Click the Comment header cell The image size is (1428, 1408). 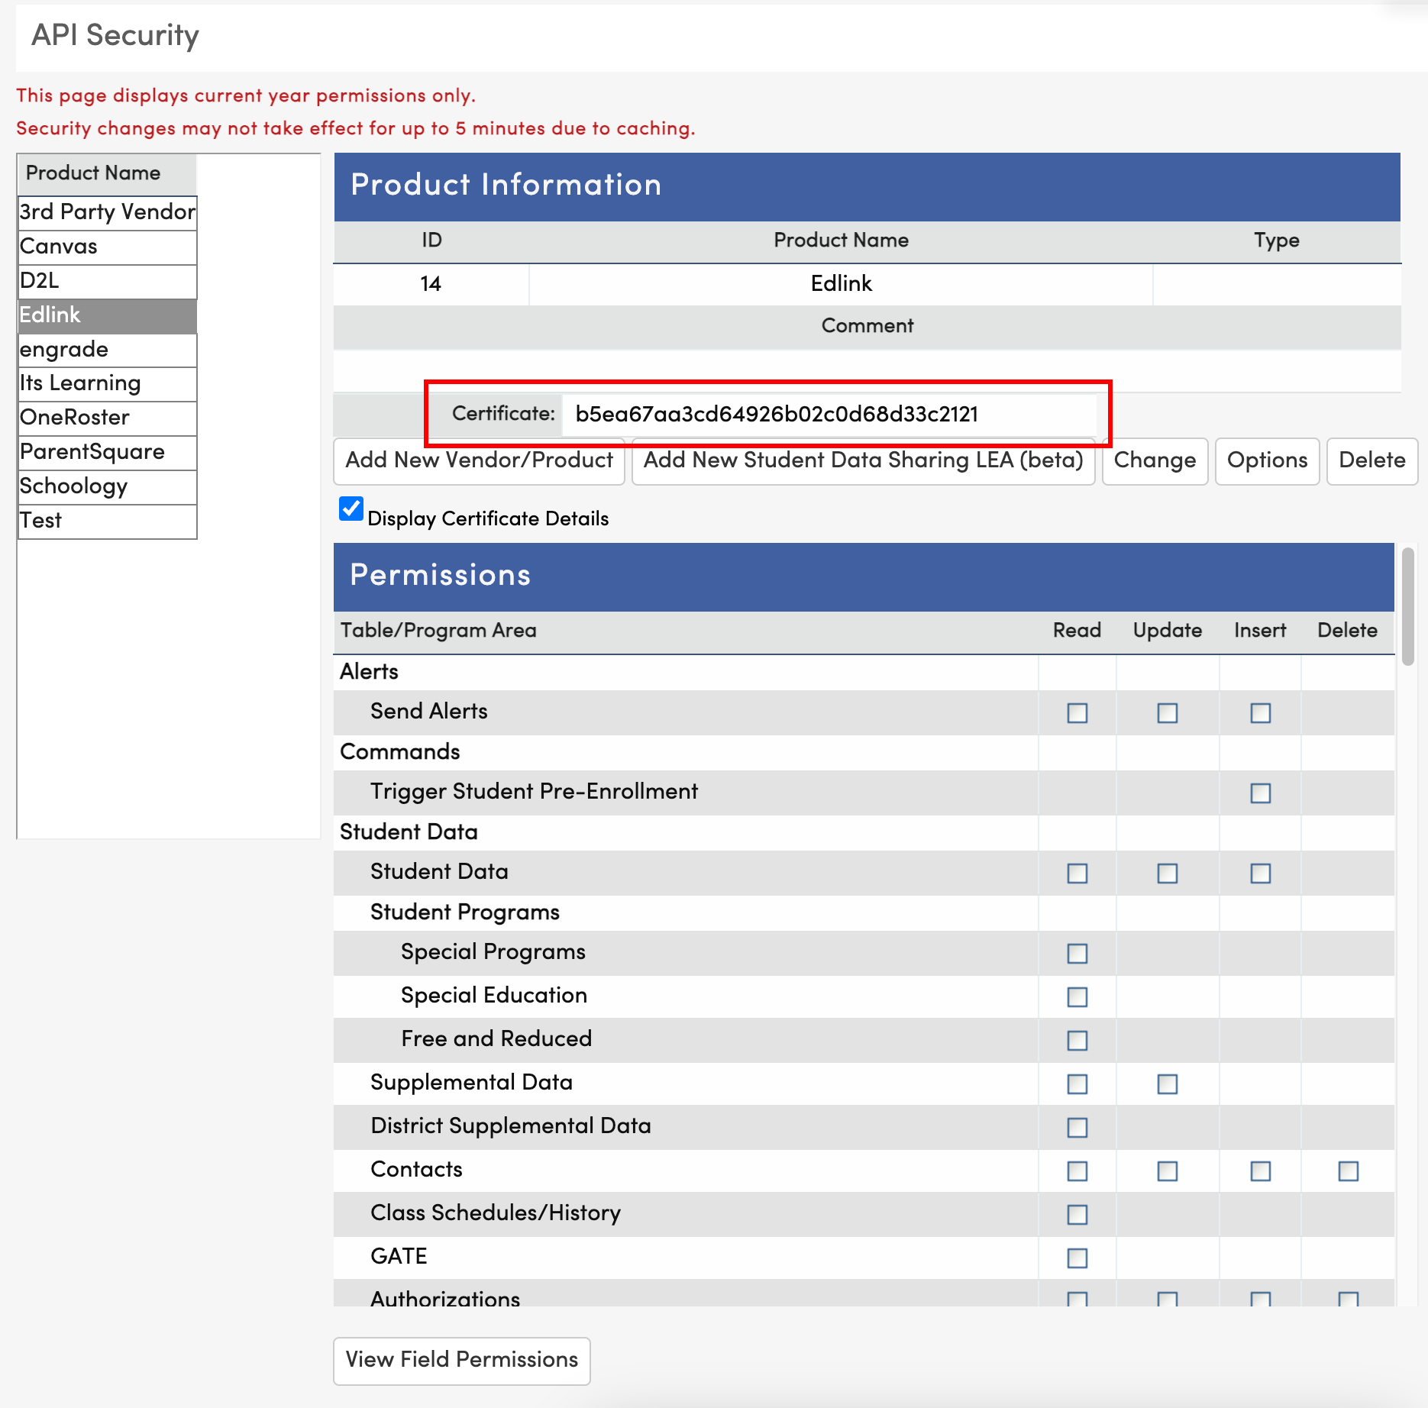pos(867,326)
